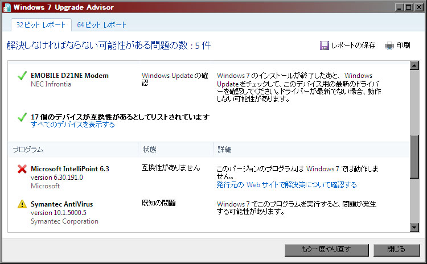The width and height of the screenshot is (427, 264).
Task: Switch to the 64ビット レポート tab
Action: (x=102, y=25)
